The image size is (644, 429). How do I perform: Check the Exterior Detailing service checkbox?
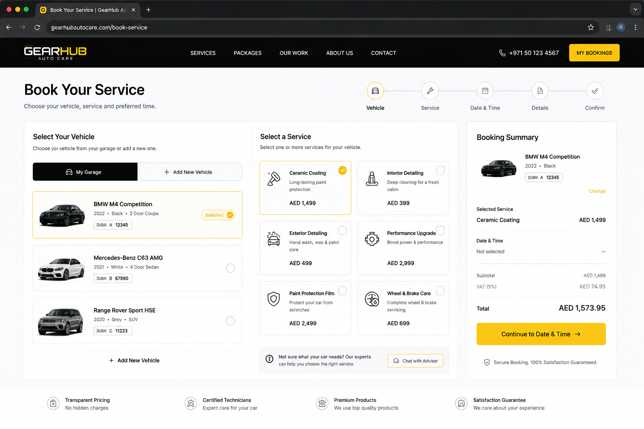pyautogui.click(x=343, y=230)
